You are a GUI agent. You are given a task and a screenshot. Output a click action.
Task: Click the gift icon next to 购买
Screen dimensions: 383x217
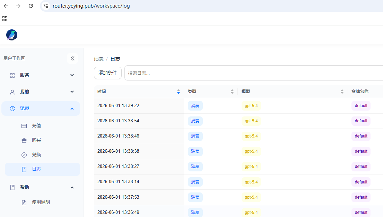[x=24, y=140]
